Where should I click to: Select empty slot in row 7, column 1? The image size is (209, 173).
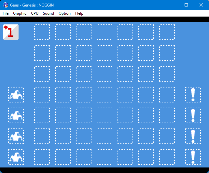(x=42, y=157)
